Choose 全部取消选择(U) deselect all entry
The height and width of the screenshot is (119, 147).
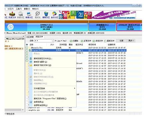tap(41, 105)
